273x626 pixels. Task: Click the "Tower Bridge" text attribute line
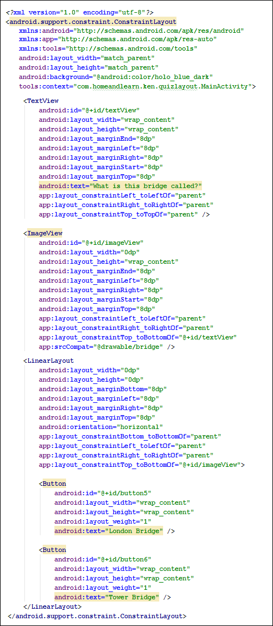[113, 597]
